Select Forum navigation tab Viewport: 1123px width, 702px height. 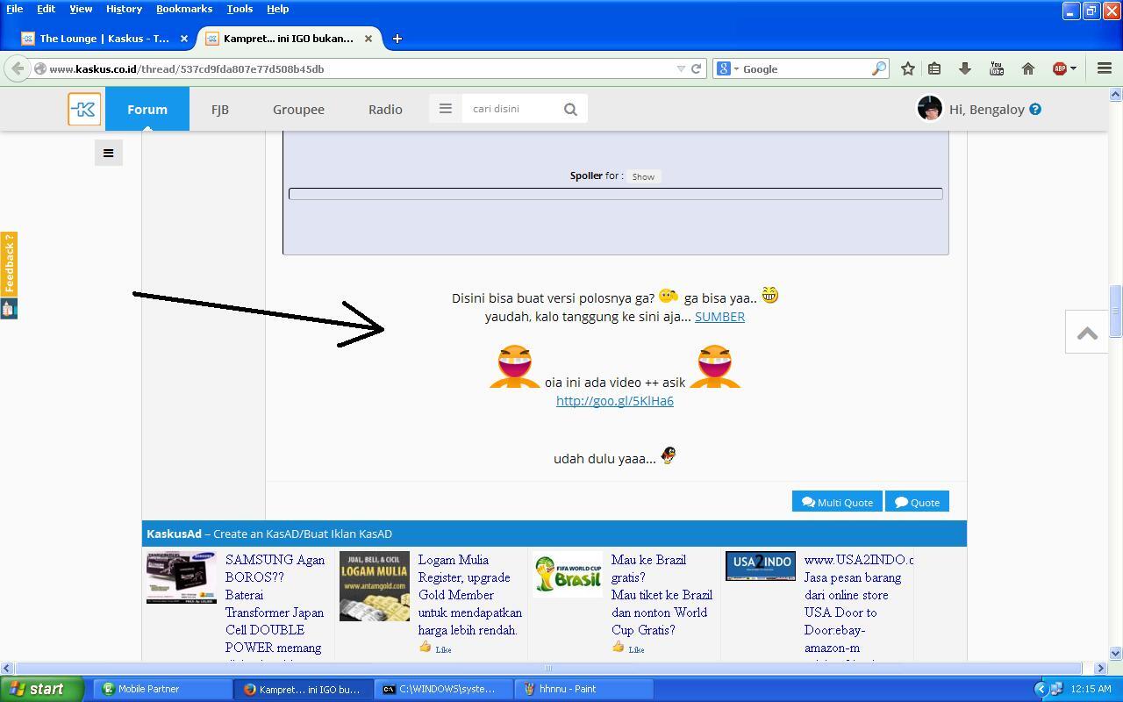pos(147,109)
